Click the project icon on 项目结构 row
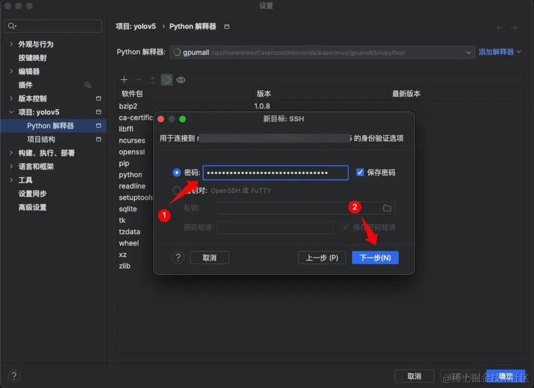 click(98, 139)
